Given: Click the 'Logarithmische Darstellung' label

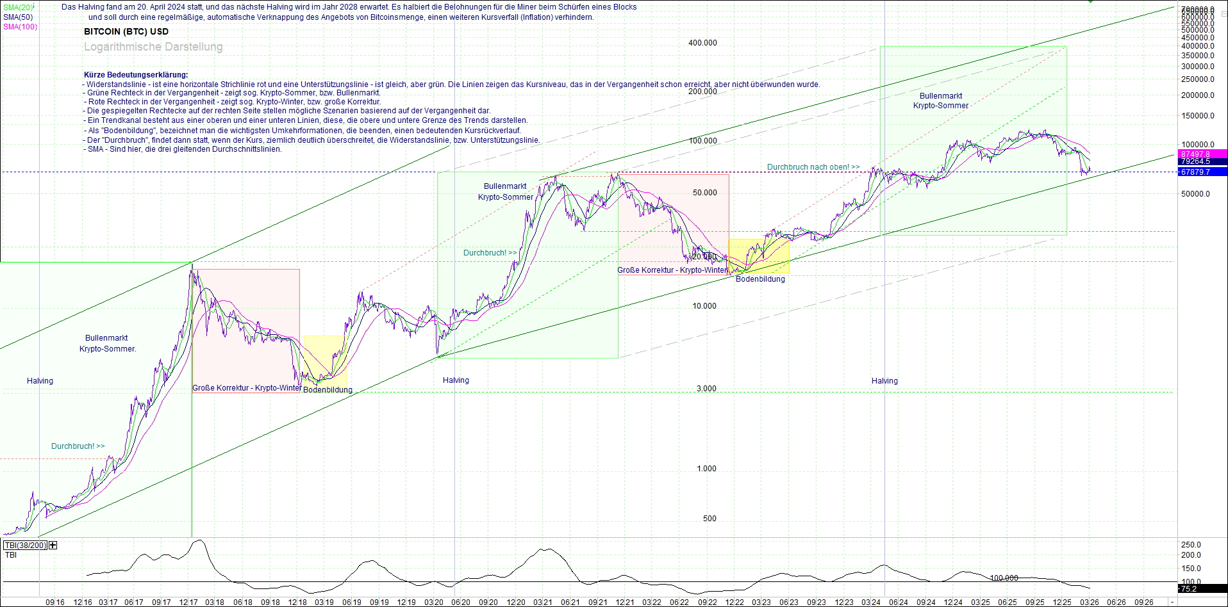Looking at the screenshot, I should click(153, 47).
